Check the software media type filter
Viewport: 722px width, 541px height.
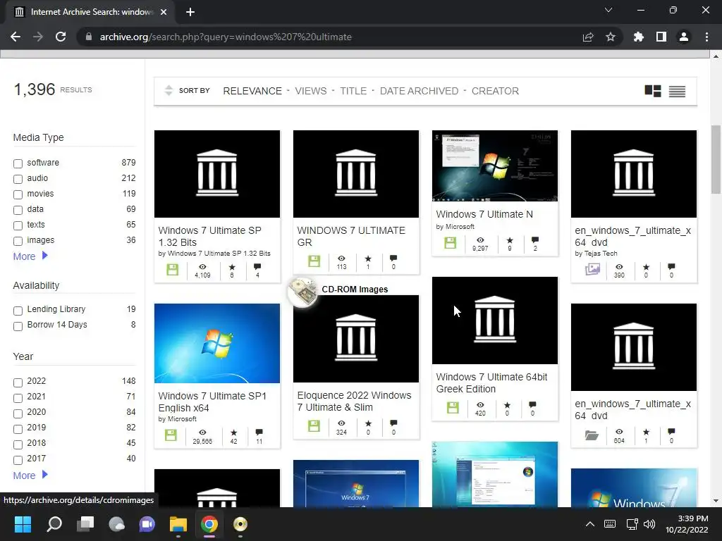[18, 163]
